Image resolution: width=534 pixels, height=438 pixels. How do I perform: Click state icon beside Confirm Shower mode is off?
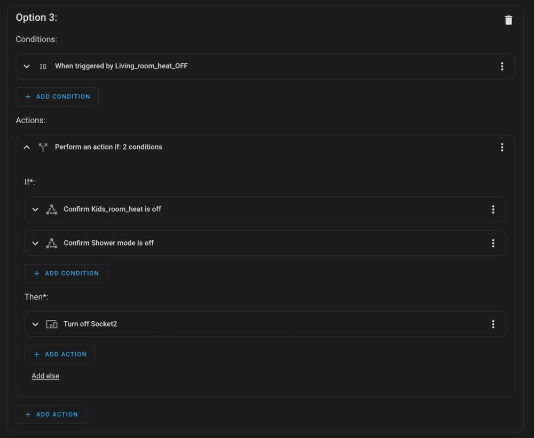[x=51, y=243]
